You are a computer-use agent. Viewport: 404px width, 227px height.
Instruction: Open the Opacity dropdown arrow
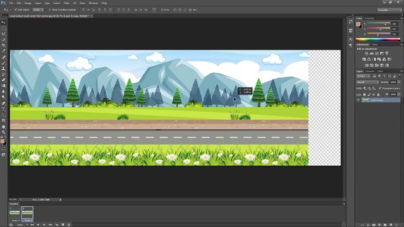(x=399, y=82)
